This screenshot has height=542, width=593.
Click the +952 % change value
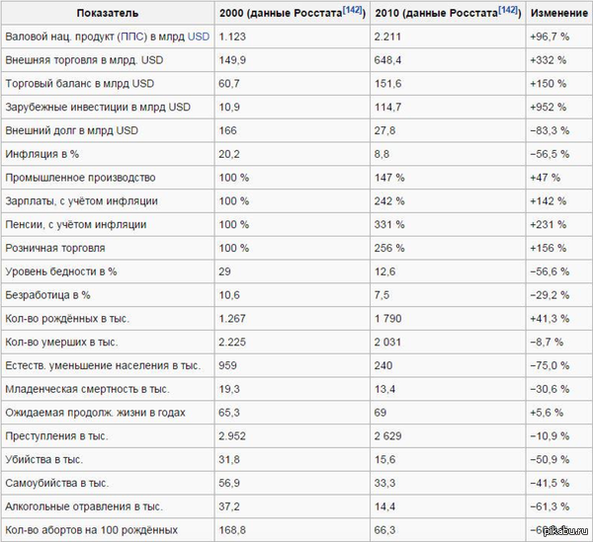pyautogui.click(x=551, y=107)
